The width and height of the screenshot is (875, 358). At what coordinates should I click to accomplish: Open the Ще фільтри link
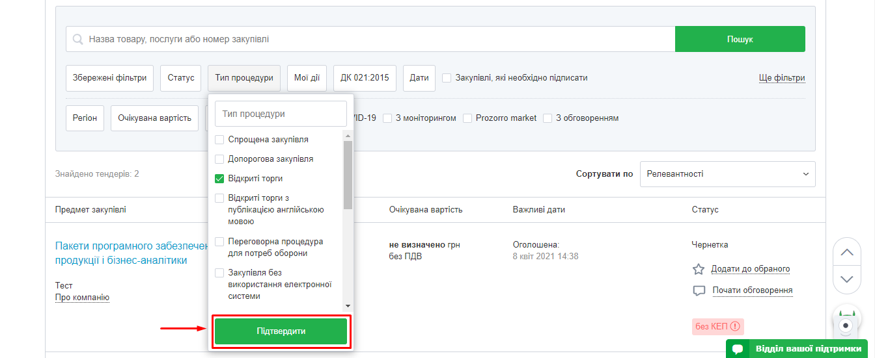tap(781, 78)
